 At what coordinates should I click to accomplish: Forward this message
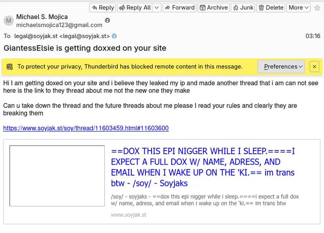179,7
